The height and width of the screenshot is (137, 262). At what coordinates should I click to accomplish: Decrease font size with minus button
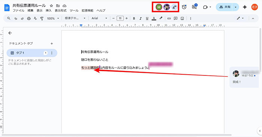[114, 18]
